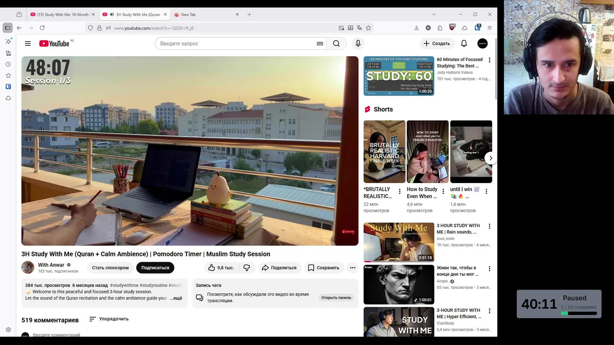Open options menu for 60 Minutes of Focused Studying

click(489, 60)
